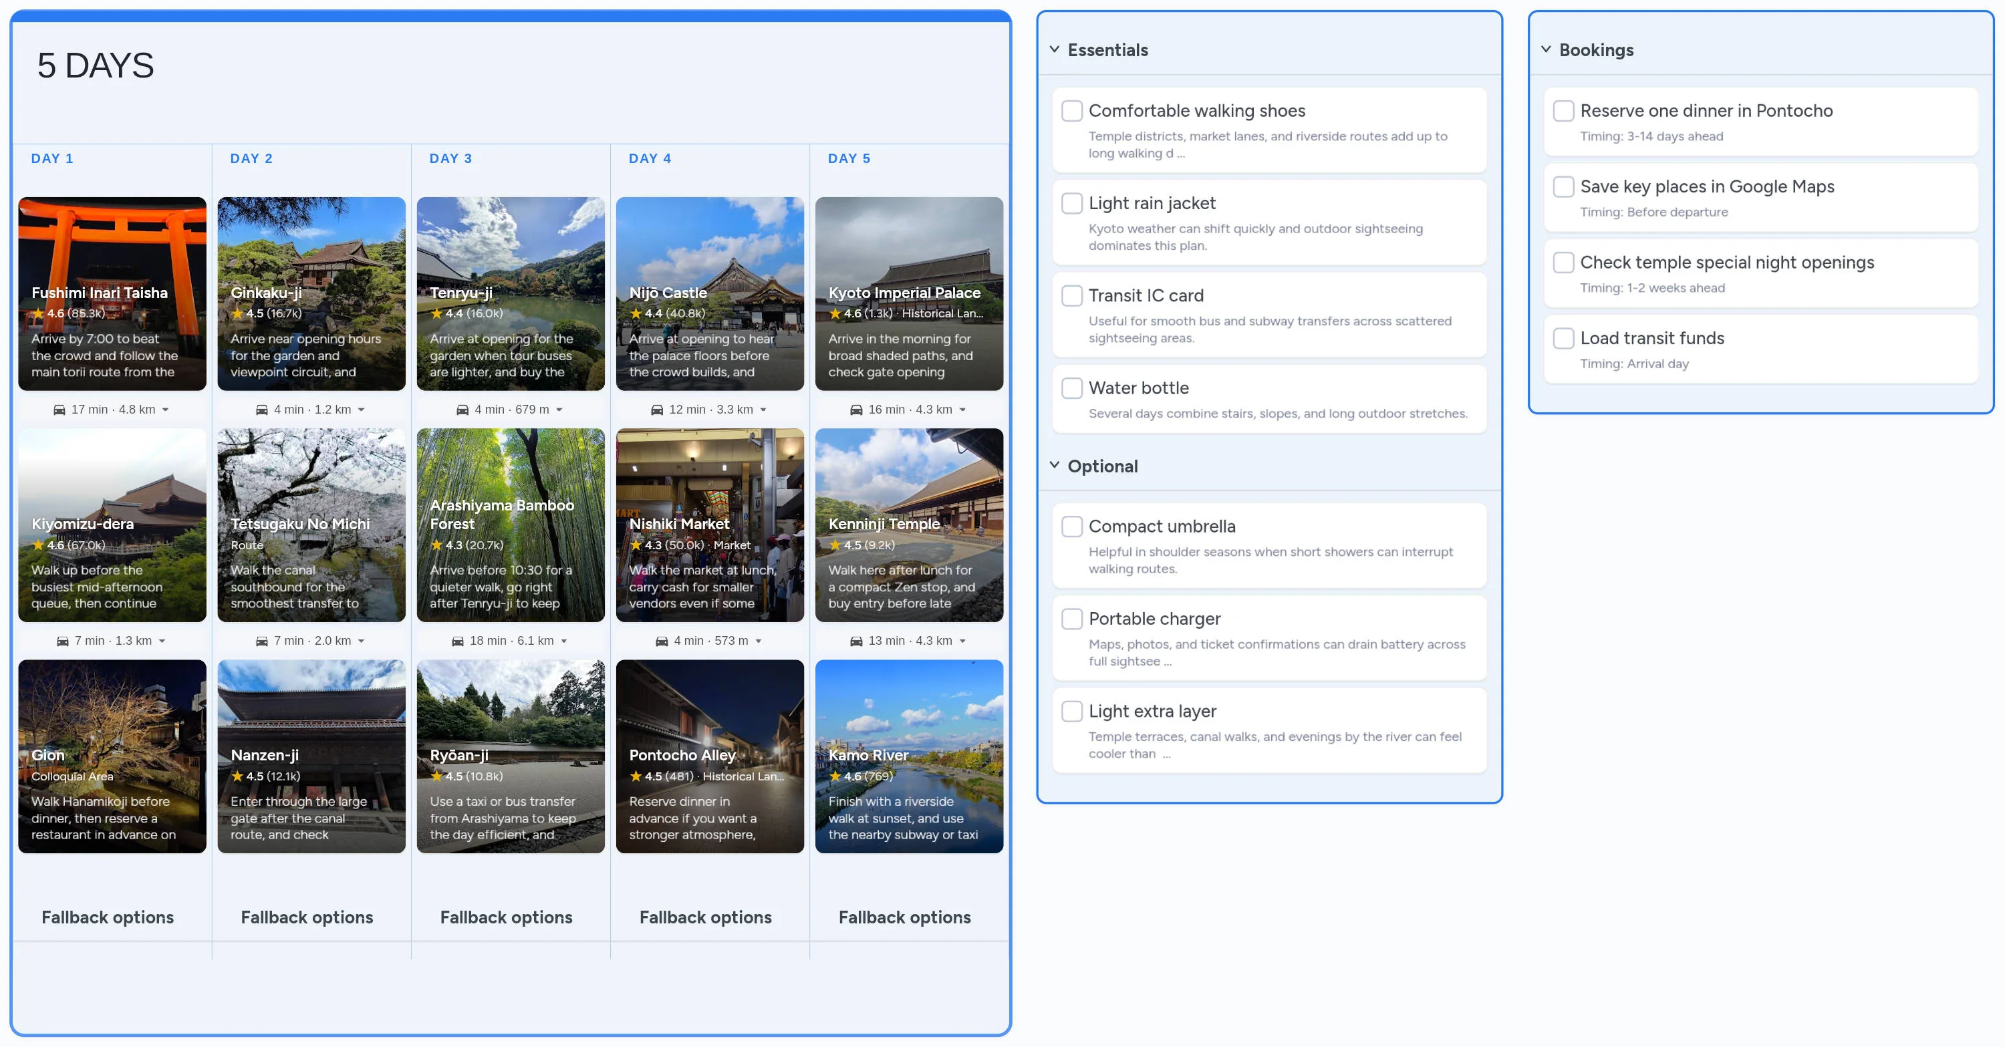Tick the Transit IC card checkbox
The width and height of the screenshot is (2005, 1047).
[x=1072, y=295]
